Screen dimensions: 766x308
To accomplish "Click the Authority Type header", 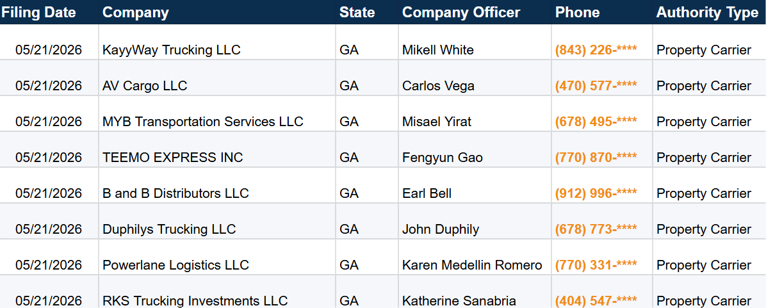I will pyautogui.click(x=707, y=13).
